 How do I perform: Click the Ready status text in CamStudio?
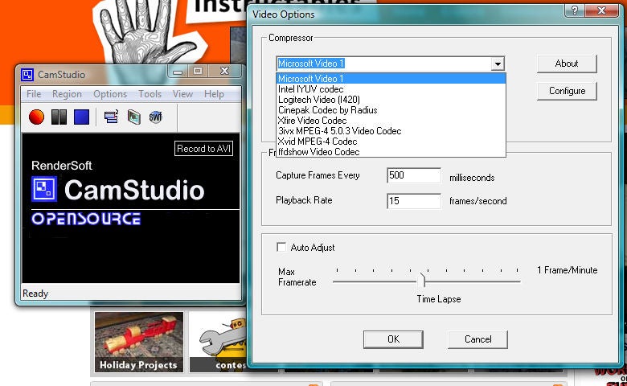coord(35,294)
